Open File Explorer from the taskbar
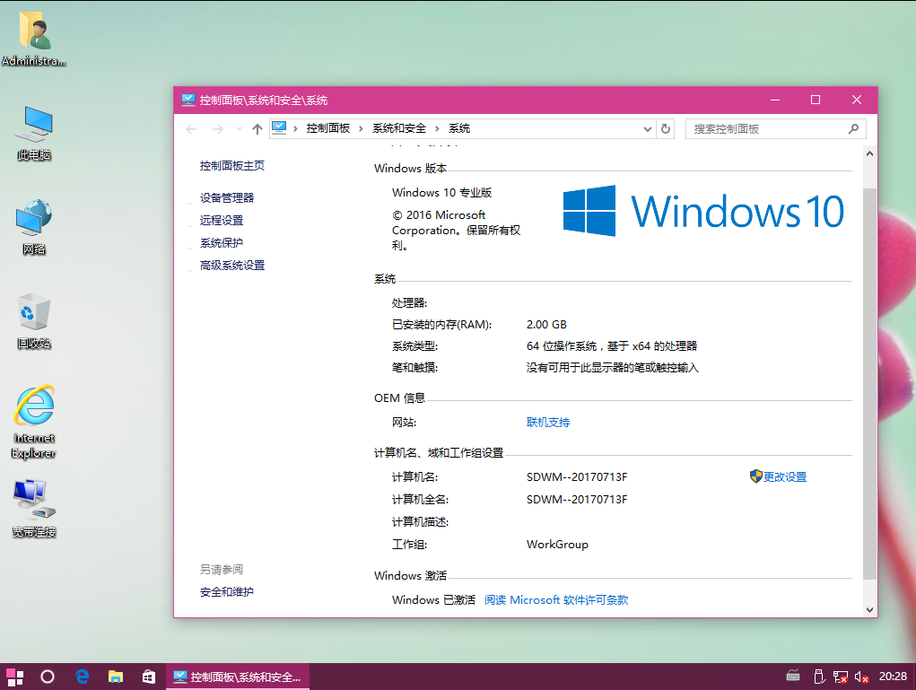The image size is (916, 690). (x=116, y=677)
